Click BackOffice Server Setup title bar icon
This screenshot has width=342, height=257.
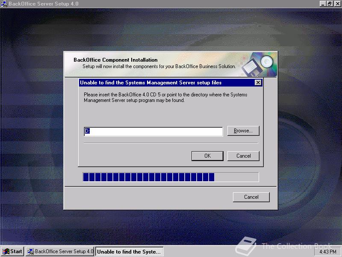(x=4, y=4)
